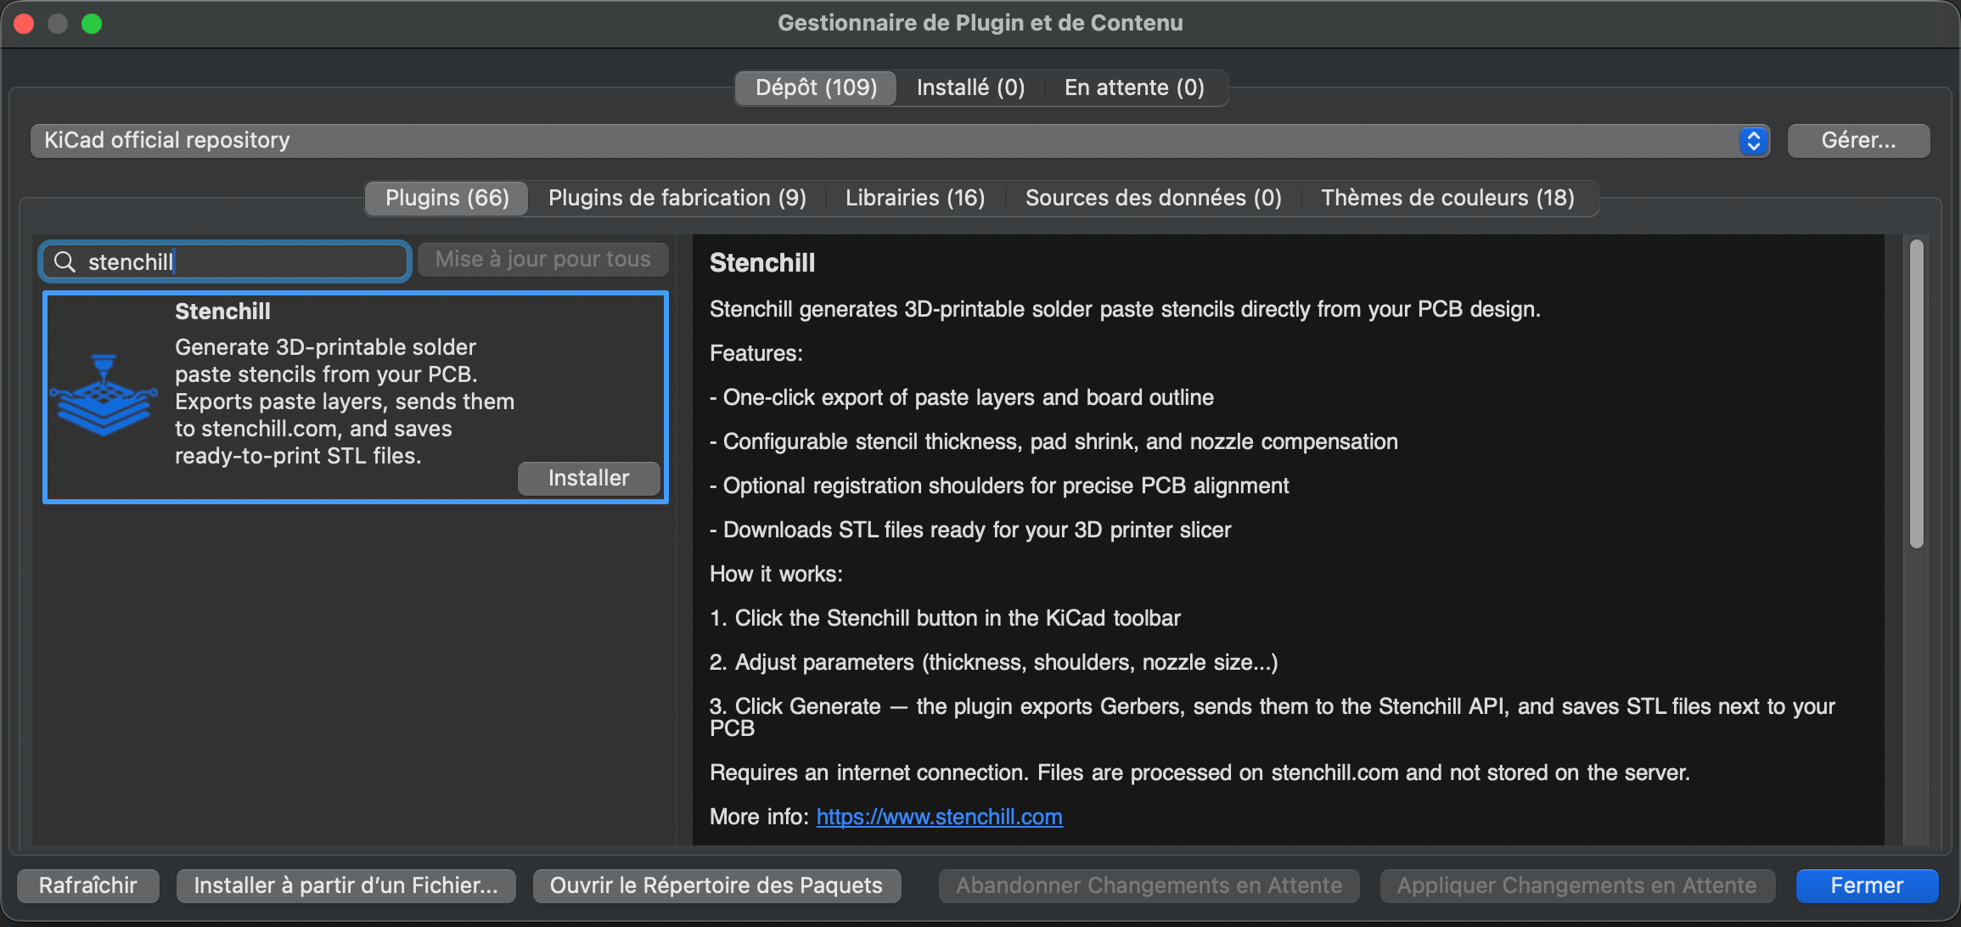Select the Plugins (66) category tab
1961x927 pixels.
pos(447,198)
